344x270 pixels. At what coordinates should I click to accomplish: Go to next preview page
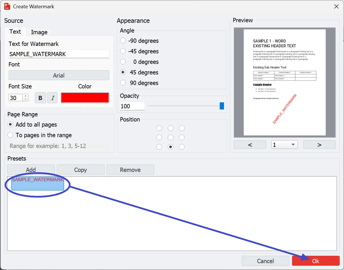pyautogui.click(x=319, y=145)
